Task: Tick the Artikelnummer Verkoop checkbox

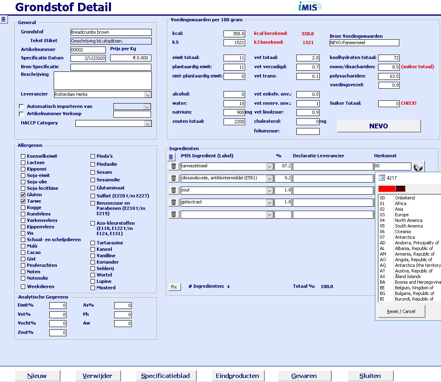Action: (x=21, y=114)
